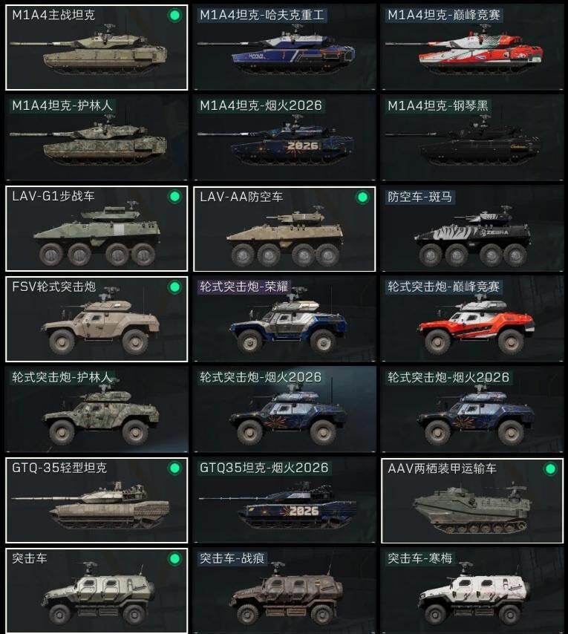568x634 pixels.
Task: Click green status dot on FSV轮式突击炮
Action: tap(174, 287)
